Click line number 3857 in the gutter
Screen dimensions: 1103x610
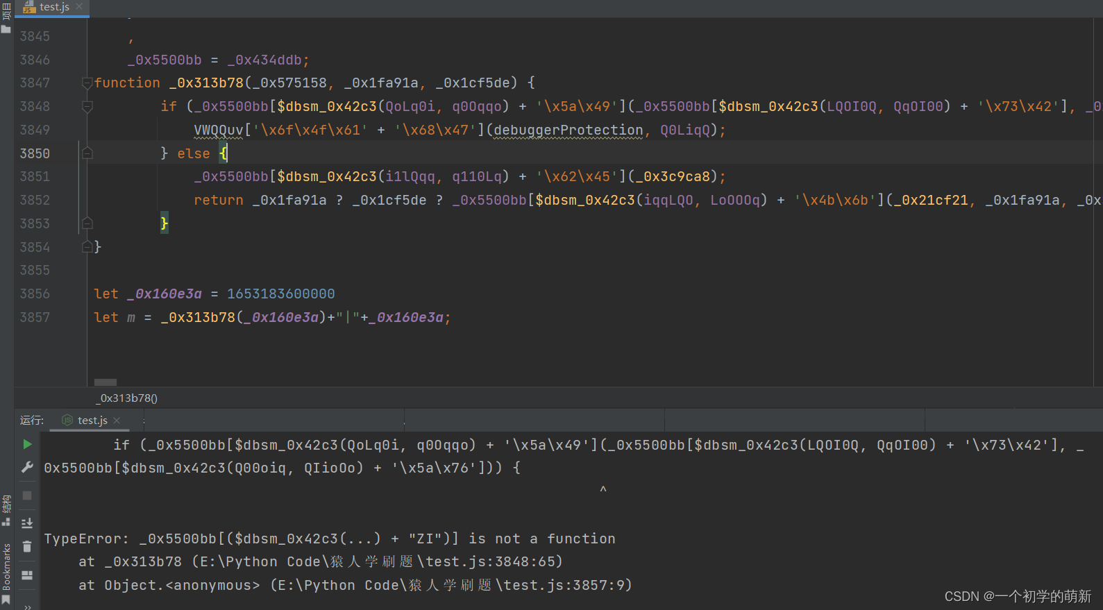pyautogui.click(x=35, y=317)
